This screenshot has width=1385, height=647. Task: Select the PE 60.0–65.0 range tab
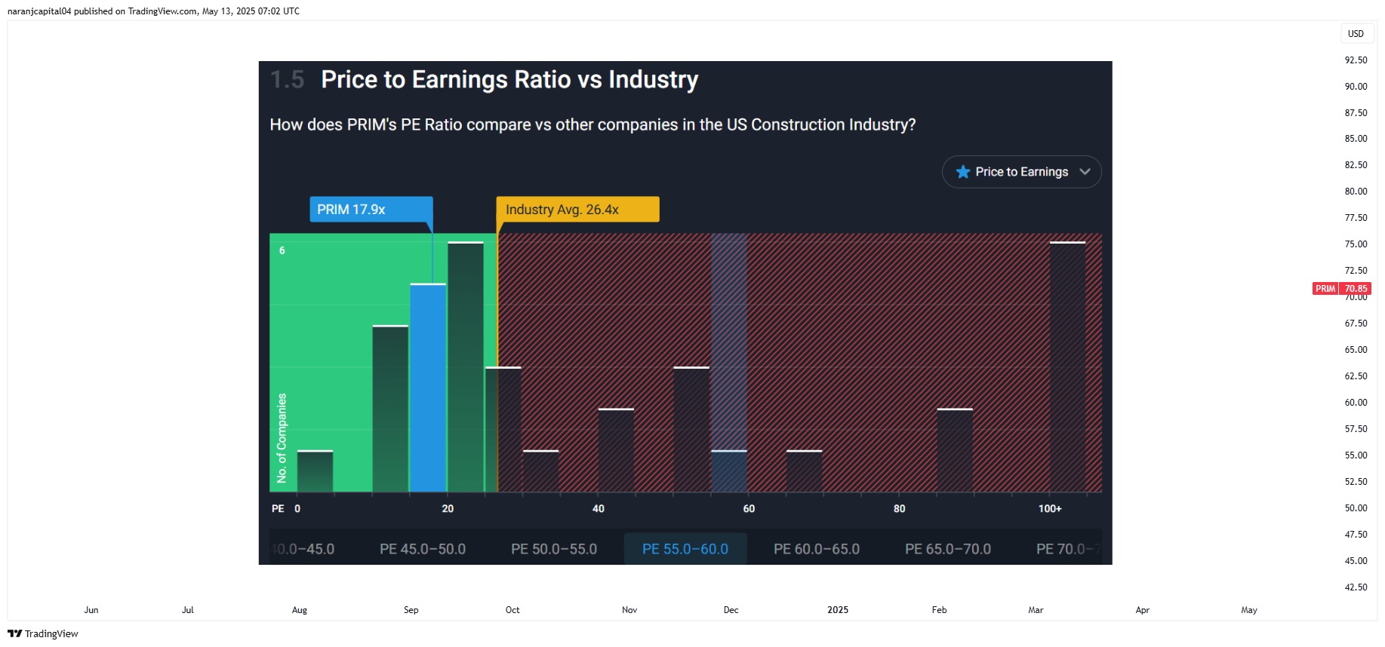pos(817,549)
